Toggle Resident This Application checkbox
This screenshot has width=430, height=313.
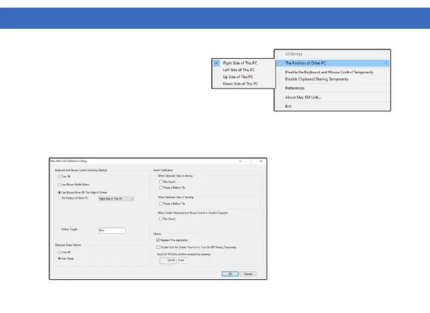[x=158, y=240]
